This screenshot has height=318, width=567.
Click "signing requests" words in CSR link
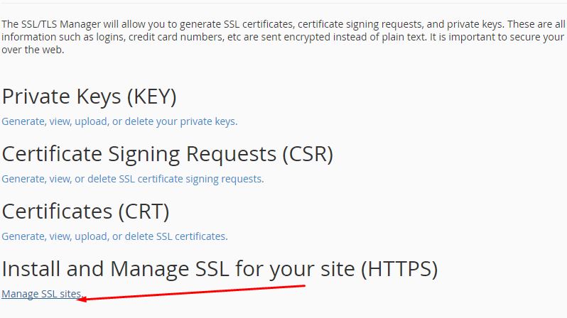224,179
